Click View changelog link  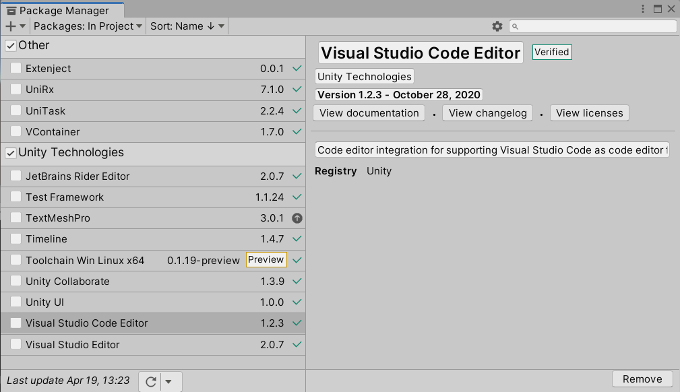tap(487, 113)
